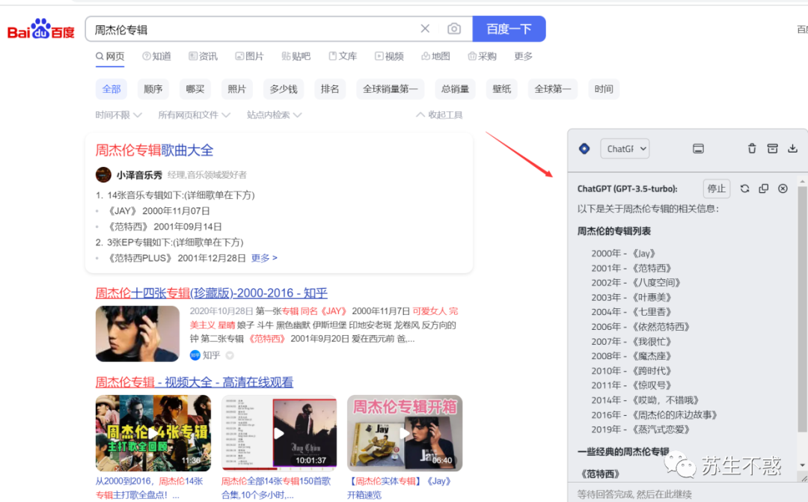The width and height of the screenshot is (808, 502).
Task: Select the 时间 filter chip
Action: point(604,89)
